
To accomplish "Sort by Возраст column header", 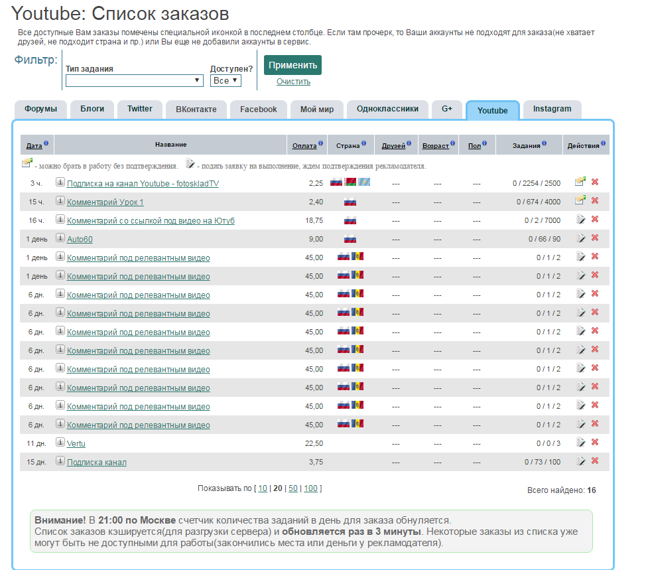I will tap(436, 146).
